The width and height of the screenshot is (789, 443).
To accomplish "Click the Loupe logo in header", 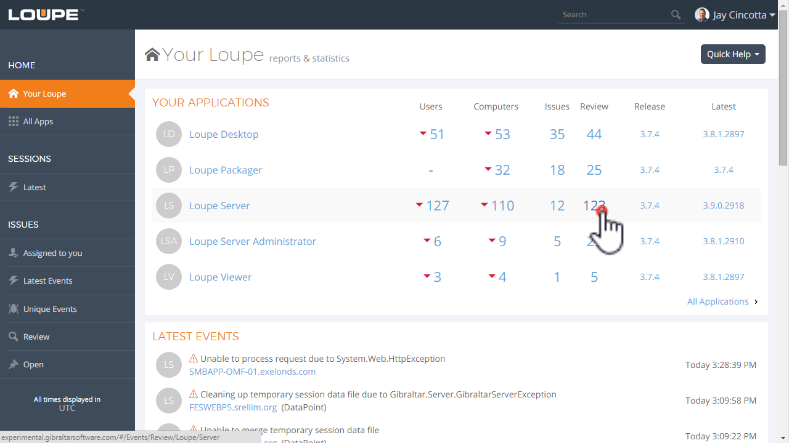I will [46, 15].
